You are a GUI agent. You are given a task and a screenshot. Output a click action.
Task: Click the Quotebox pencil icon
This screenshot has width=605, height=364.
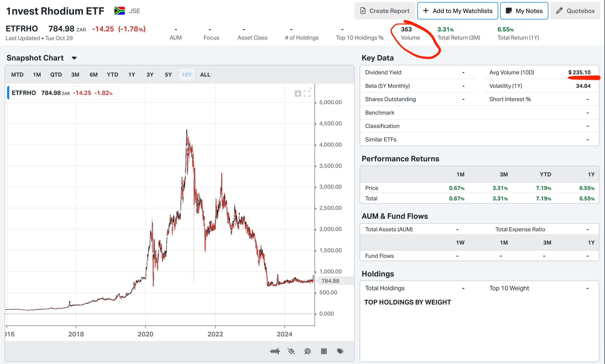(x=559, y=11)
